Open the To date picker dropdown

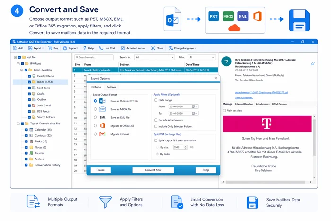(195, 114)
